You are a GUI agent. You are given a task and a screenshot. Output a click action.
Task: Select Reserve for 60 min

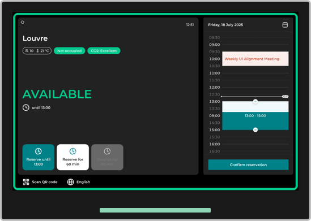click(73, 157)
